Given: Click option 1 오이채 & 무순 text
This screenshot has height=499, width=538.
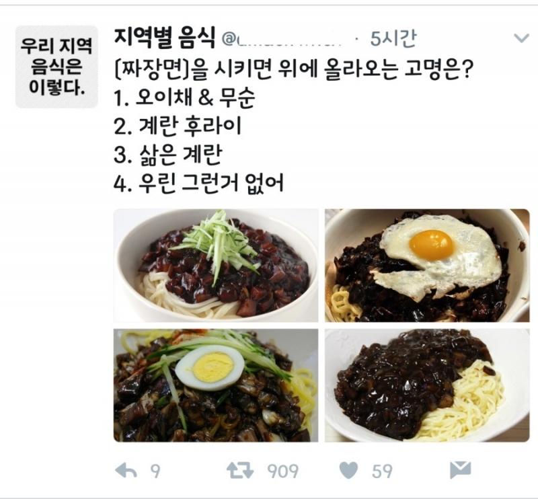Looking at the screenshot, I should click(184, 98).
